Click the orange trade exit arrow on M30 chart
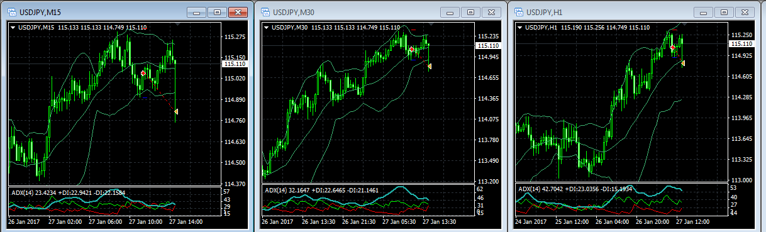 coord(430,66)
